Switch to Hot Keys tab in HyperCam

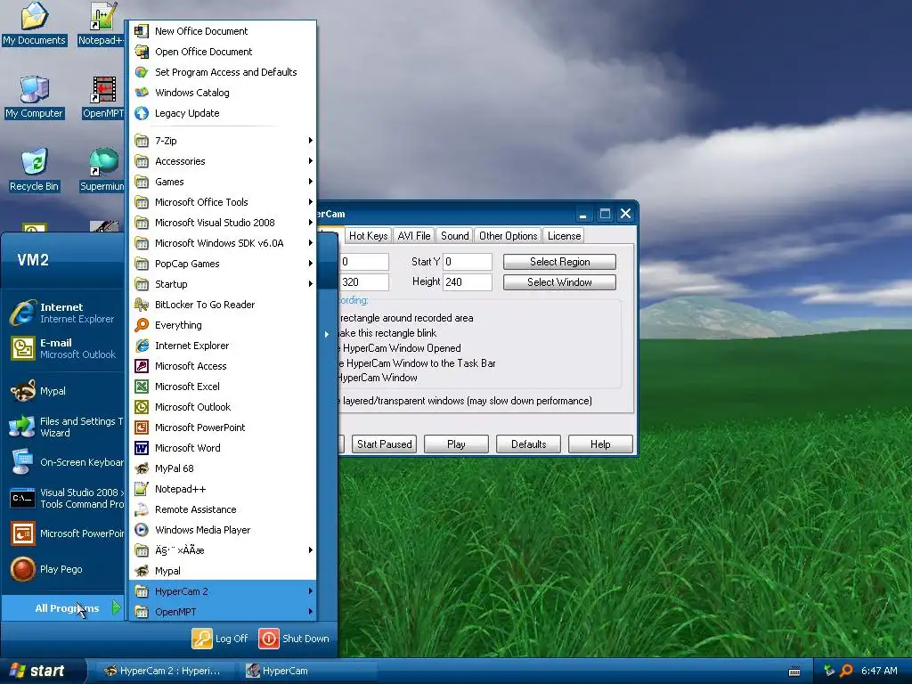point(368,235)
